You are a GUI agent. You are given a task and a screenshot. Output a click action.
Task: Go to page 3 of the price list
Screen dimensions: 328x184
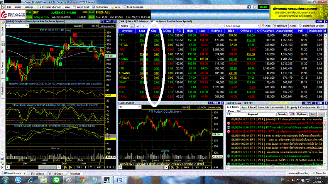point(144,26)
